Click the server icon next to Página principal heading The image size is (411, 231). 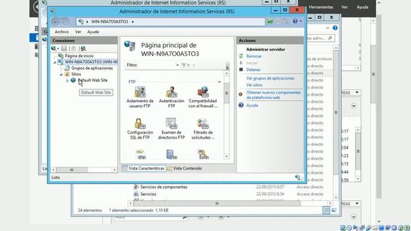coord(130,46)
